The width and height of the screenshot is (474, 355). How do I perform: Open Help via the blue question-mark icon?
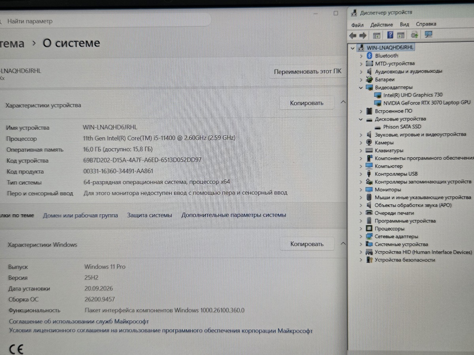coord(390,35)
